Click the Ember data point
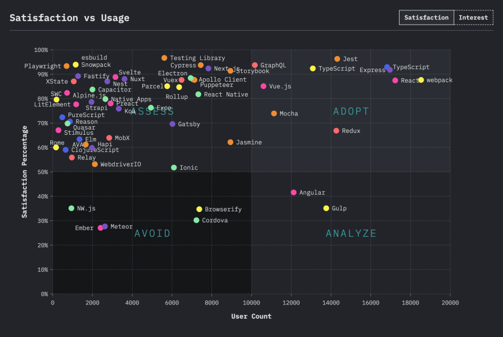The height and width of the screenshot is (337, 503). click(x=101, y=228)
